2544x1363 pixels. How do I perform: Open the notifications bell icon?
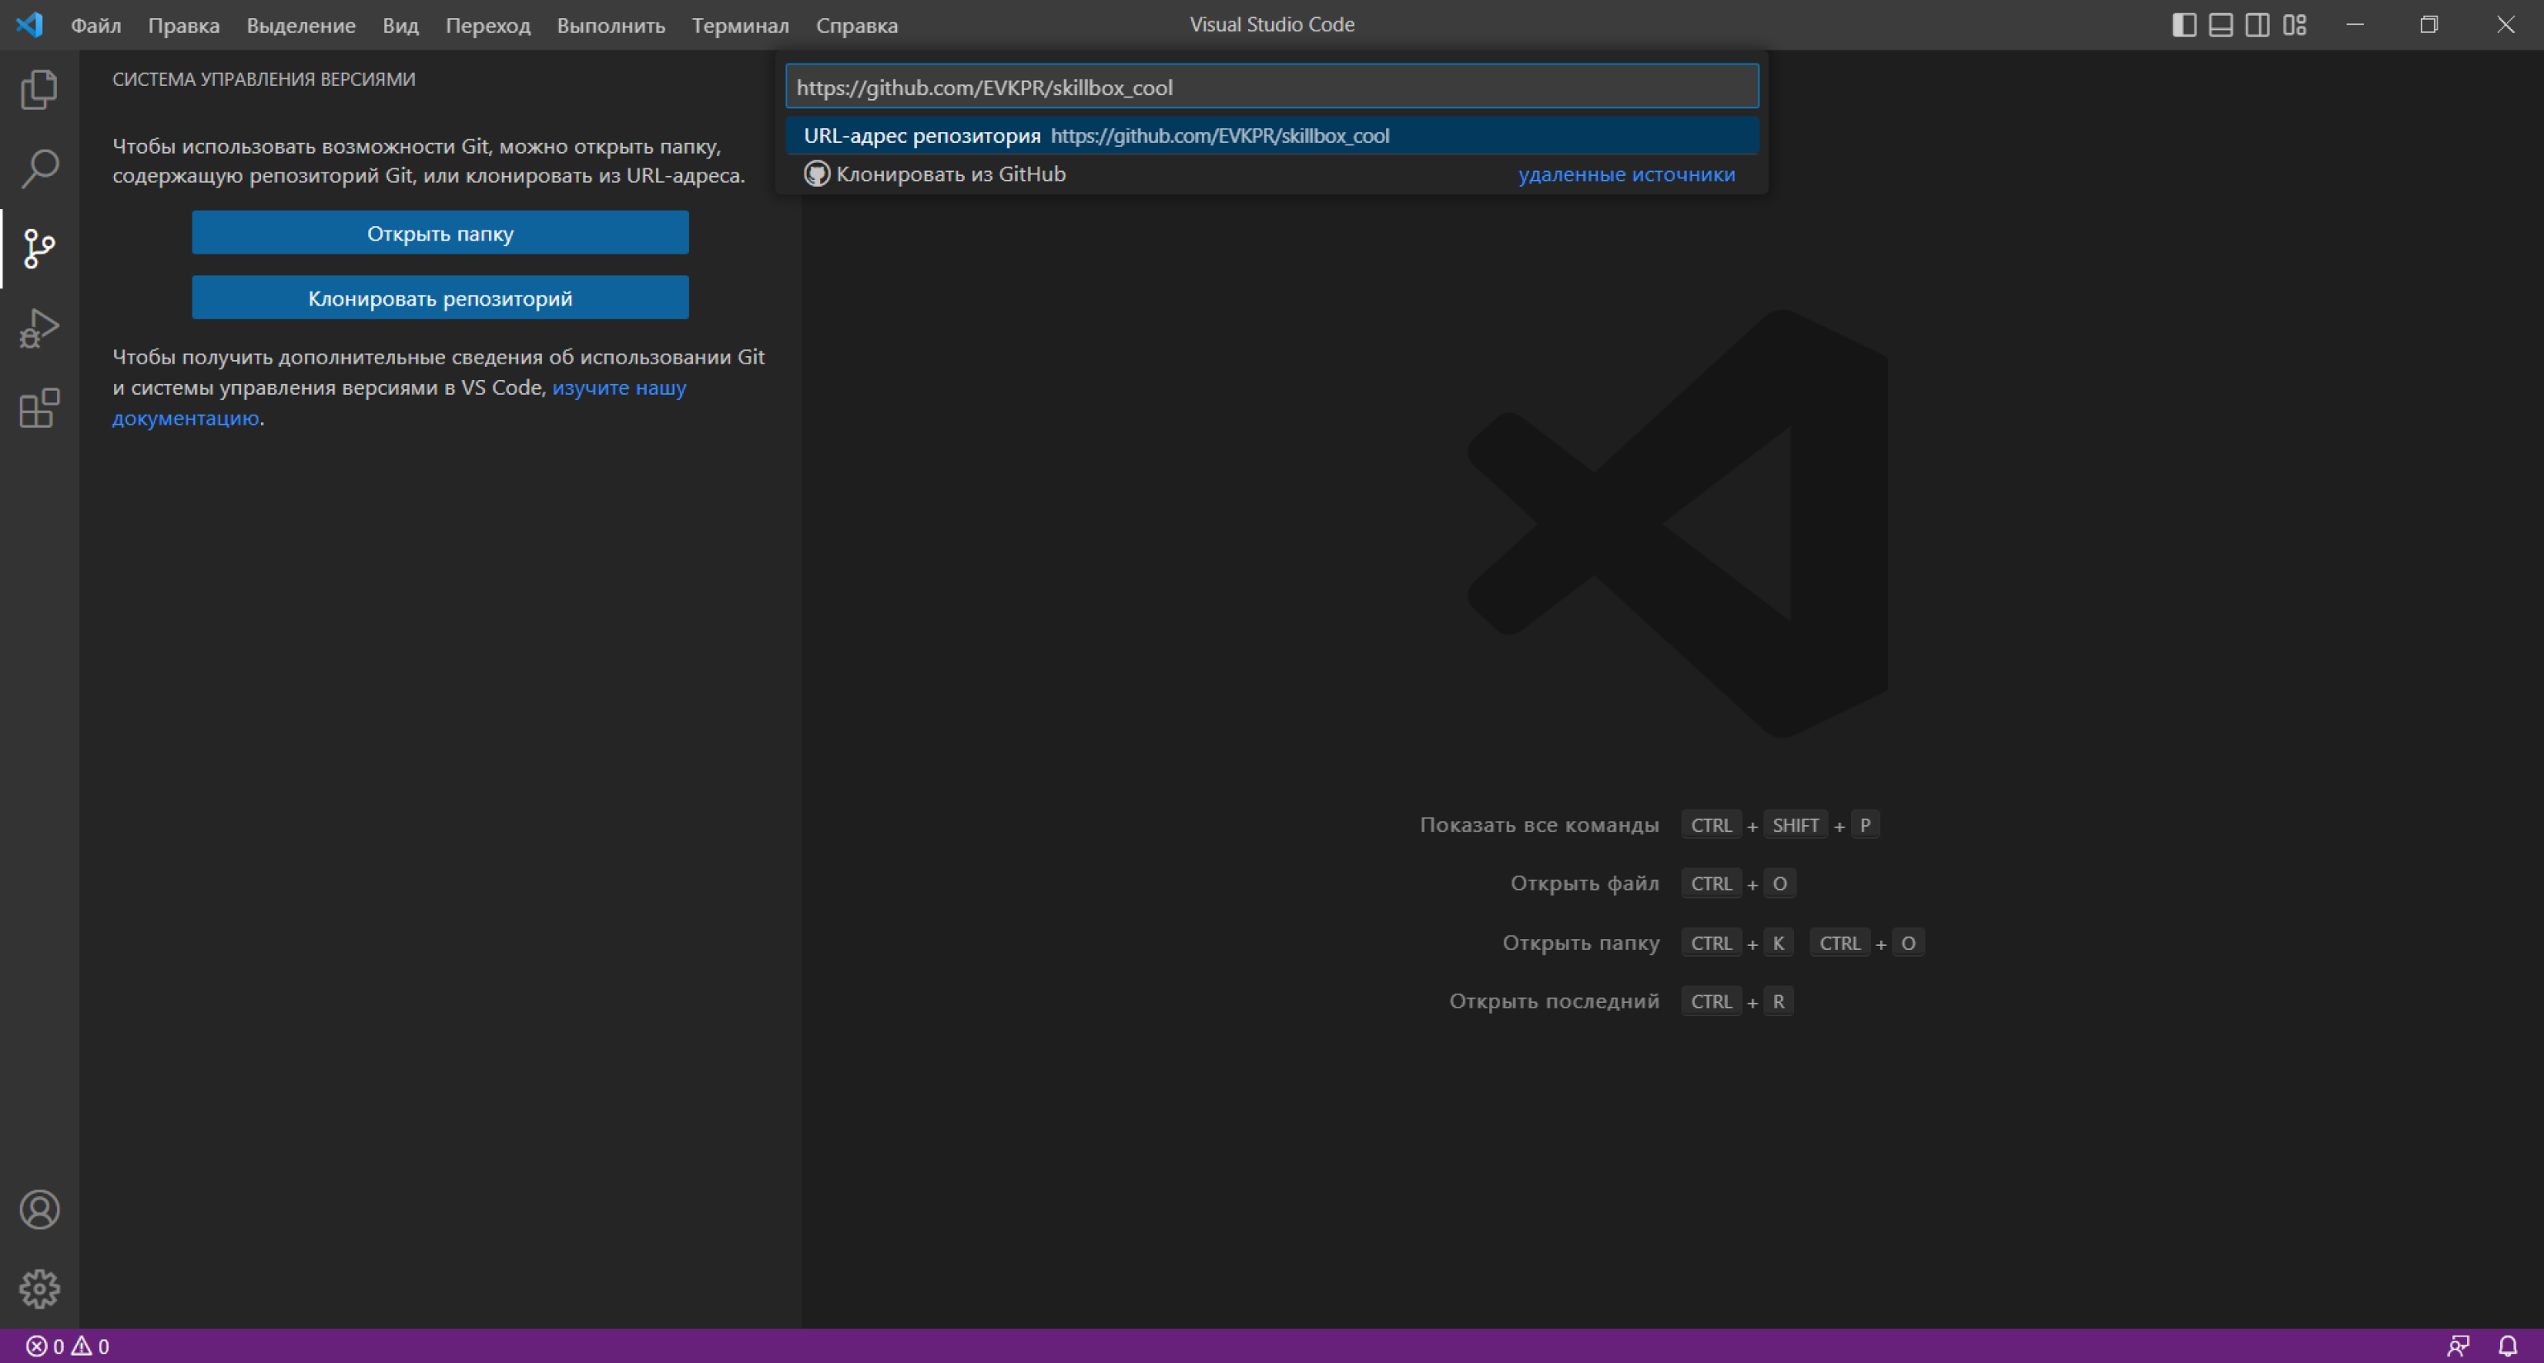click(x=2508, y=1346)
